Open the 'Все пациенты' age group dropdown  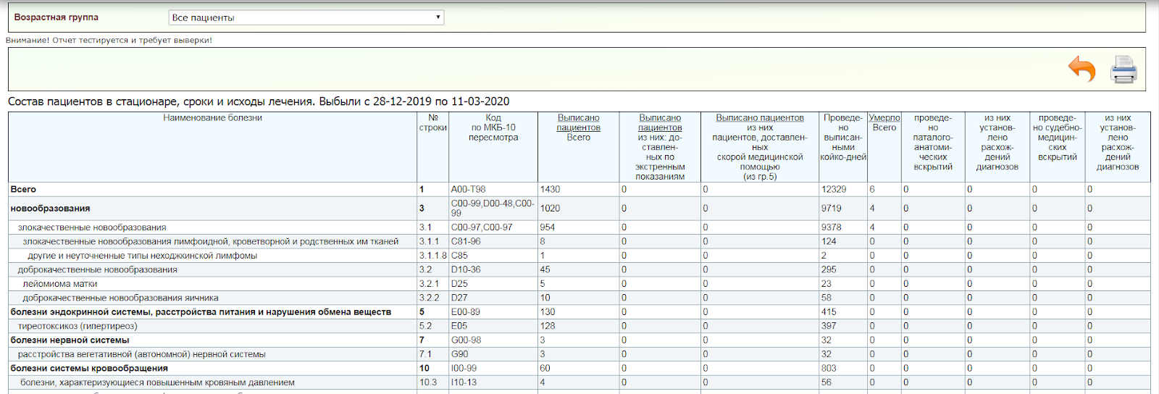306,17
